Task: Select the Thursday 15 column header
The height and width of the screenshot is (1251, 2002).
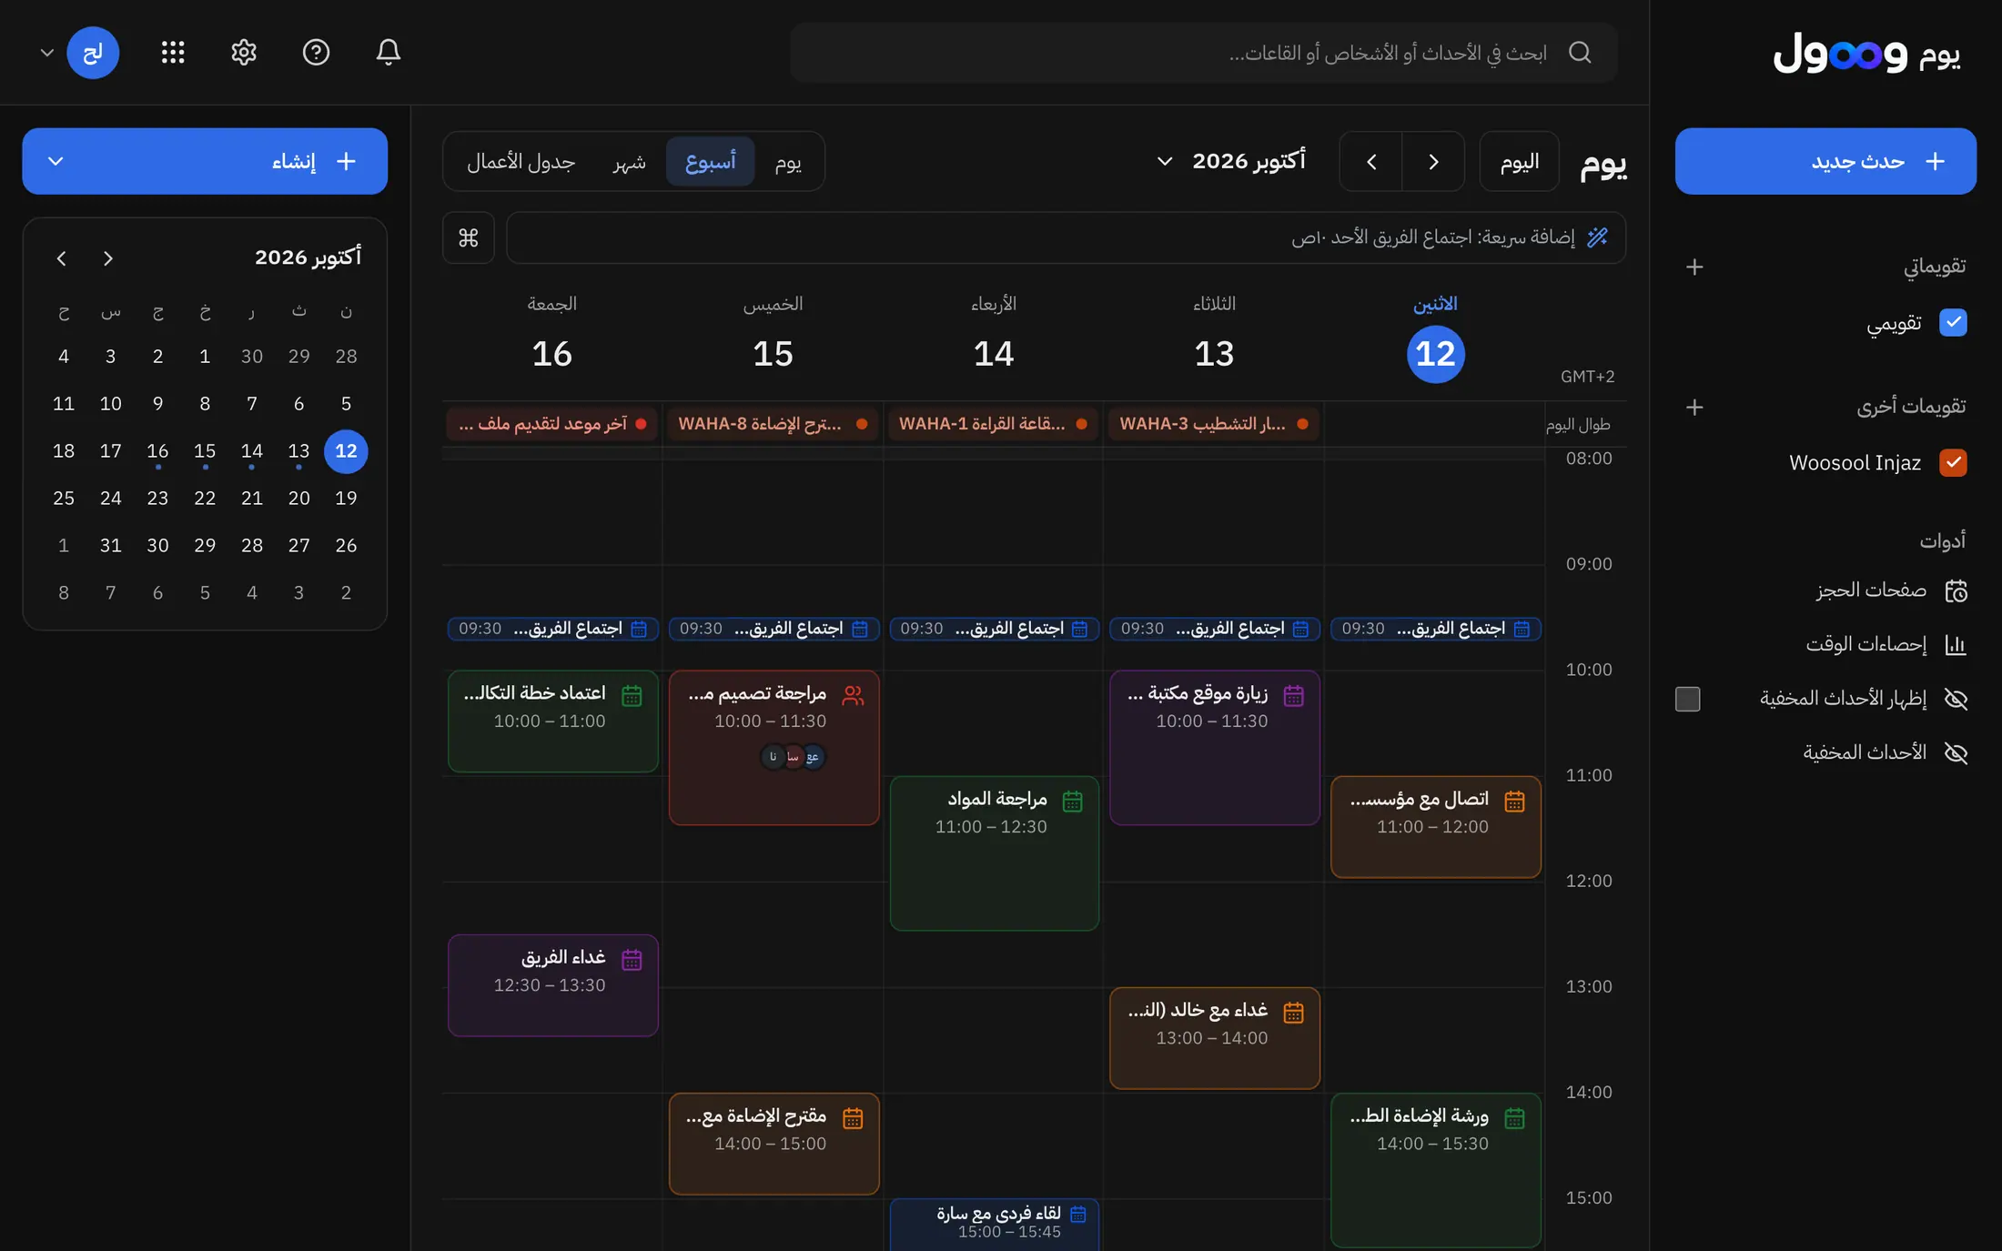Action: [773, 334]
